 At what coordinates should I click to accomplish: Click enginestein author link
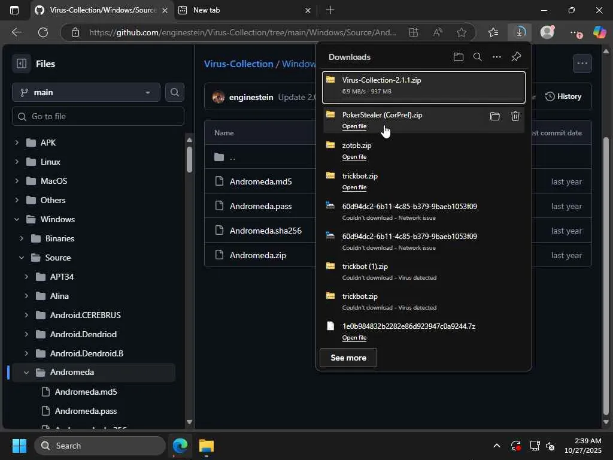(251, 97)
